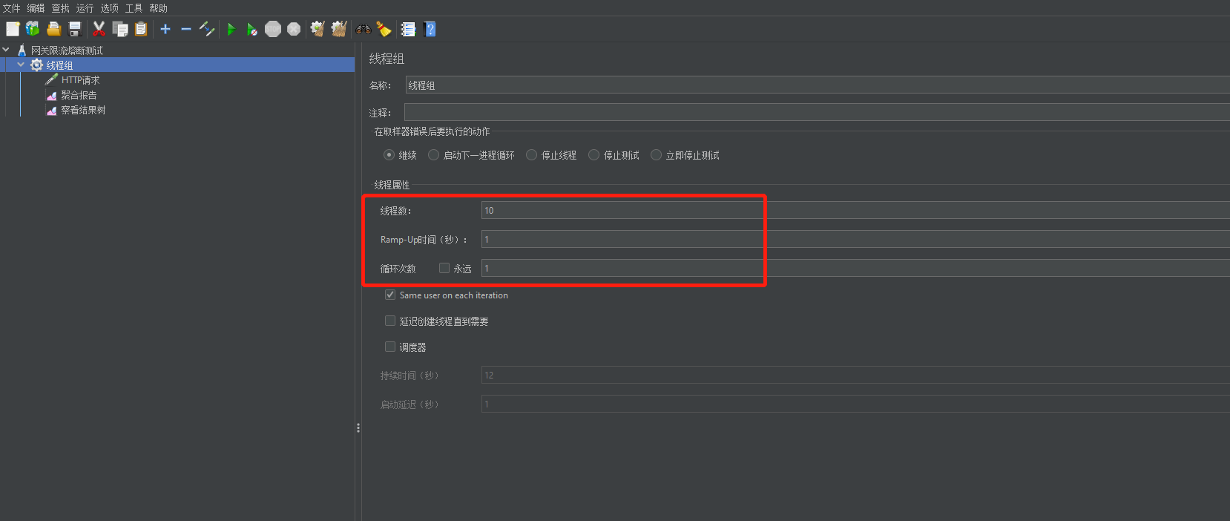
Task: Select the 线程组 label in the tree
Action: (x=59, y=65)
